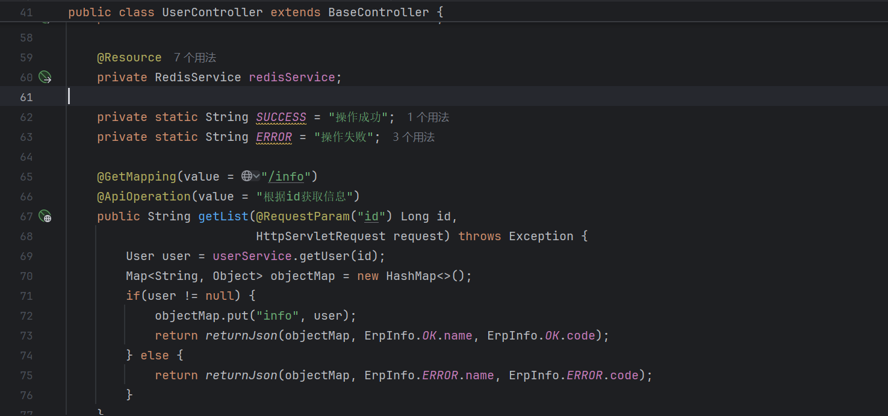
Task: Open the globe URL dropdown before "/info"
Action: 250,176
